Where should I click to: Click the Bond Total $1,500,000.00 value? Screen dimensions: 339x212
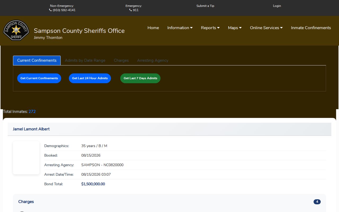pos(93,184)
